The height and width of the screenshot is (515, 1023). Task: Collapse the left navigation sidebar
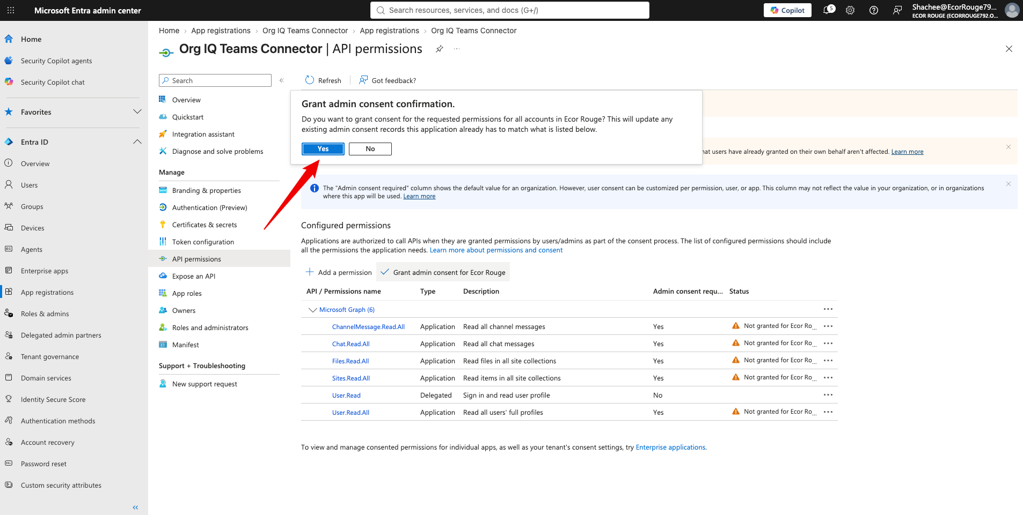click(135, 507)
